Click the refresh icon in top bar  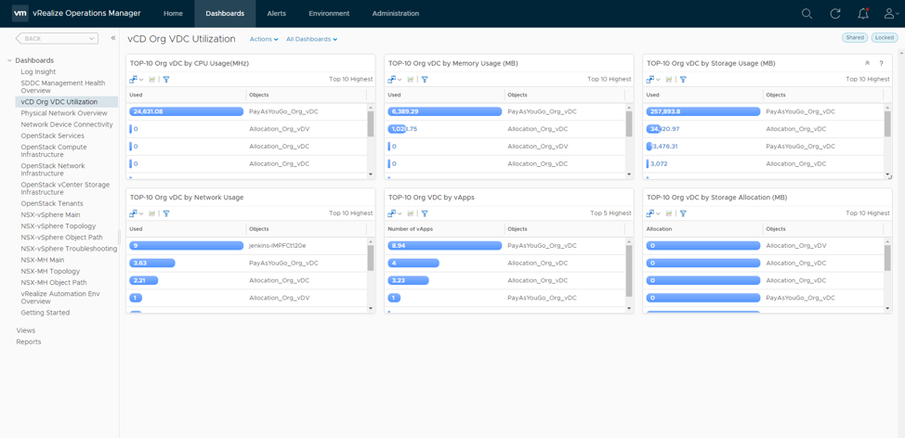click(834, 14)
